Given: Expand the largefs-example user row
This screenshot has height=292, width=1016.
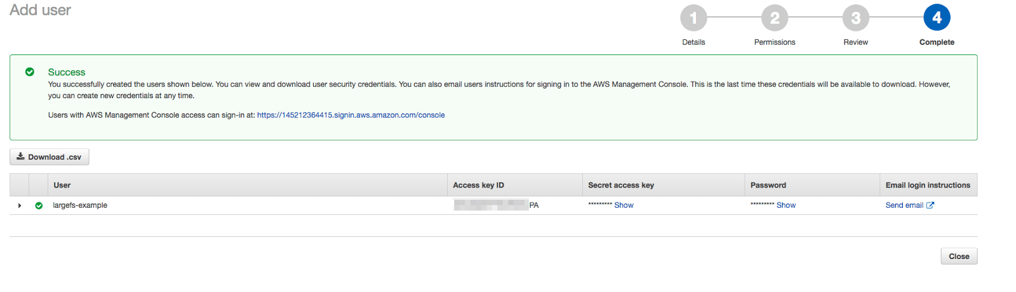Looking at the screenshot, I should (20, 206).
